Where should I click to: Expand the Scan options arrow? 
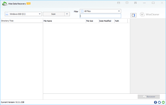[67, 14]
